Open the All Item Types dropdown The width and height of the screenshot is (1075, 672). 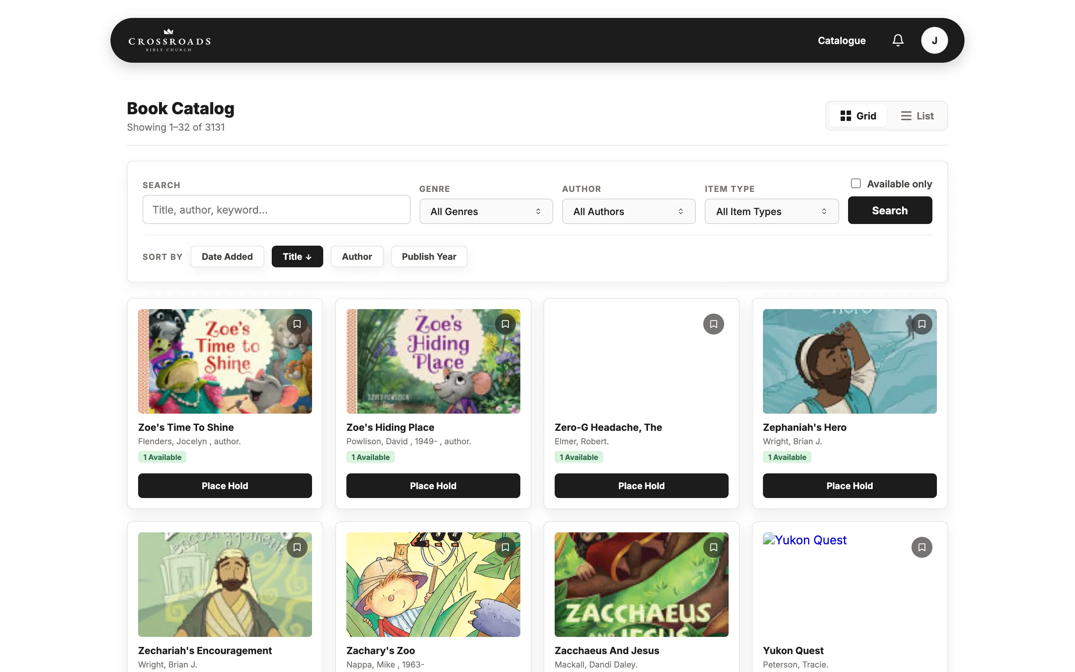[772, 212]
